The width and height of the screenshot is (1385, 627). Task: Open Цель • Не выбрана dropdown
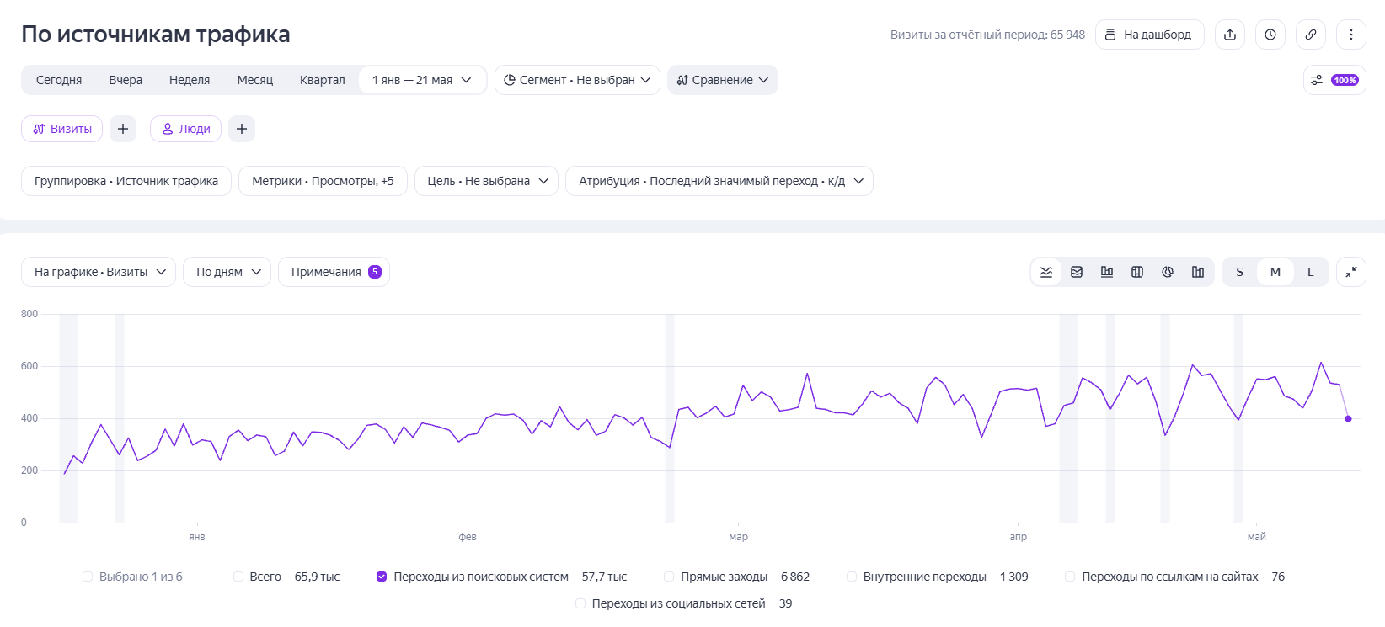[x=486, y=181]
